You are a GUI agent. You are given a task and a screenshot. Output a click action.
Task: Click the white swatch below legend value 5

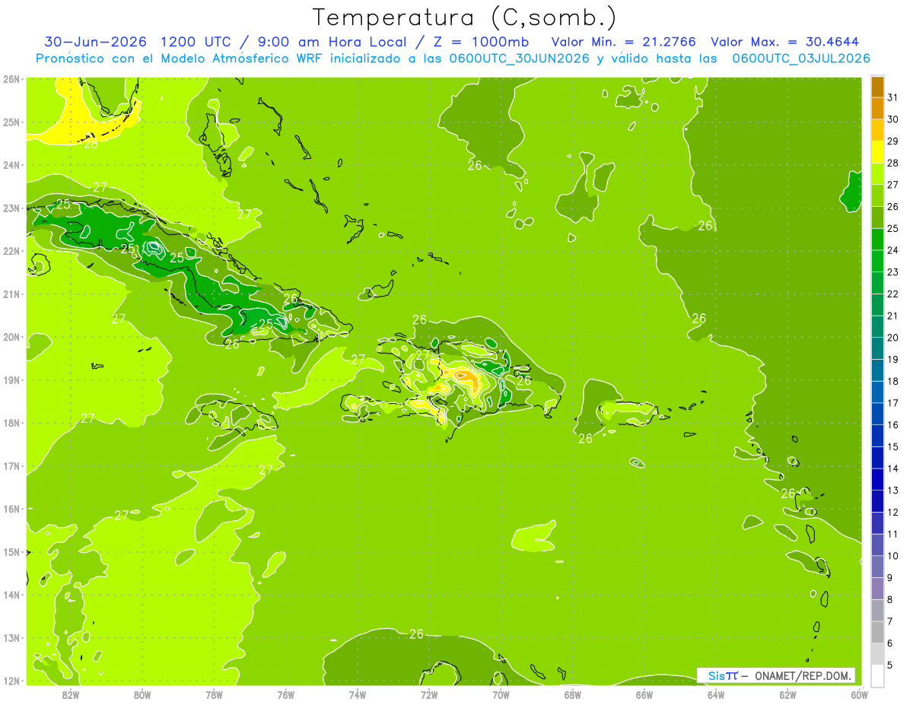pyautogui.click(x=877, y=675)
